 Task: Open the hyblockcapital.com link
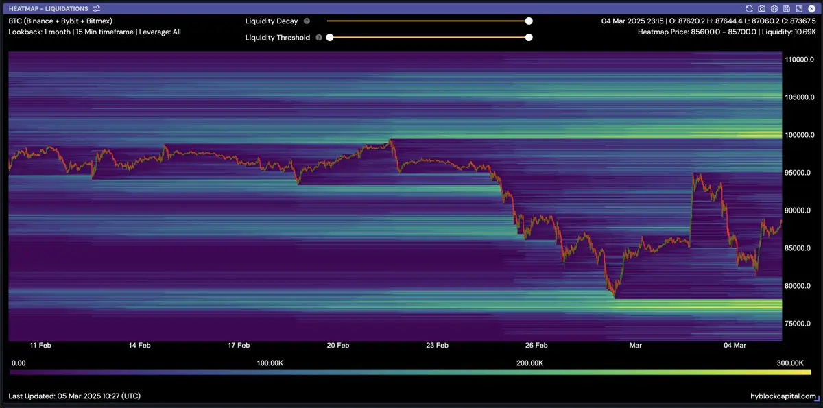(783, 396)
